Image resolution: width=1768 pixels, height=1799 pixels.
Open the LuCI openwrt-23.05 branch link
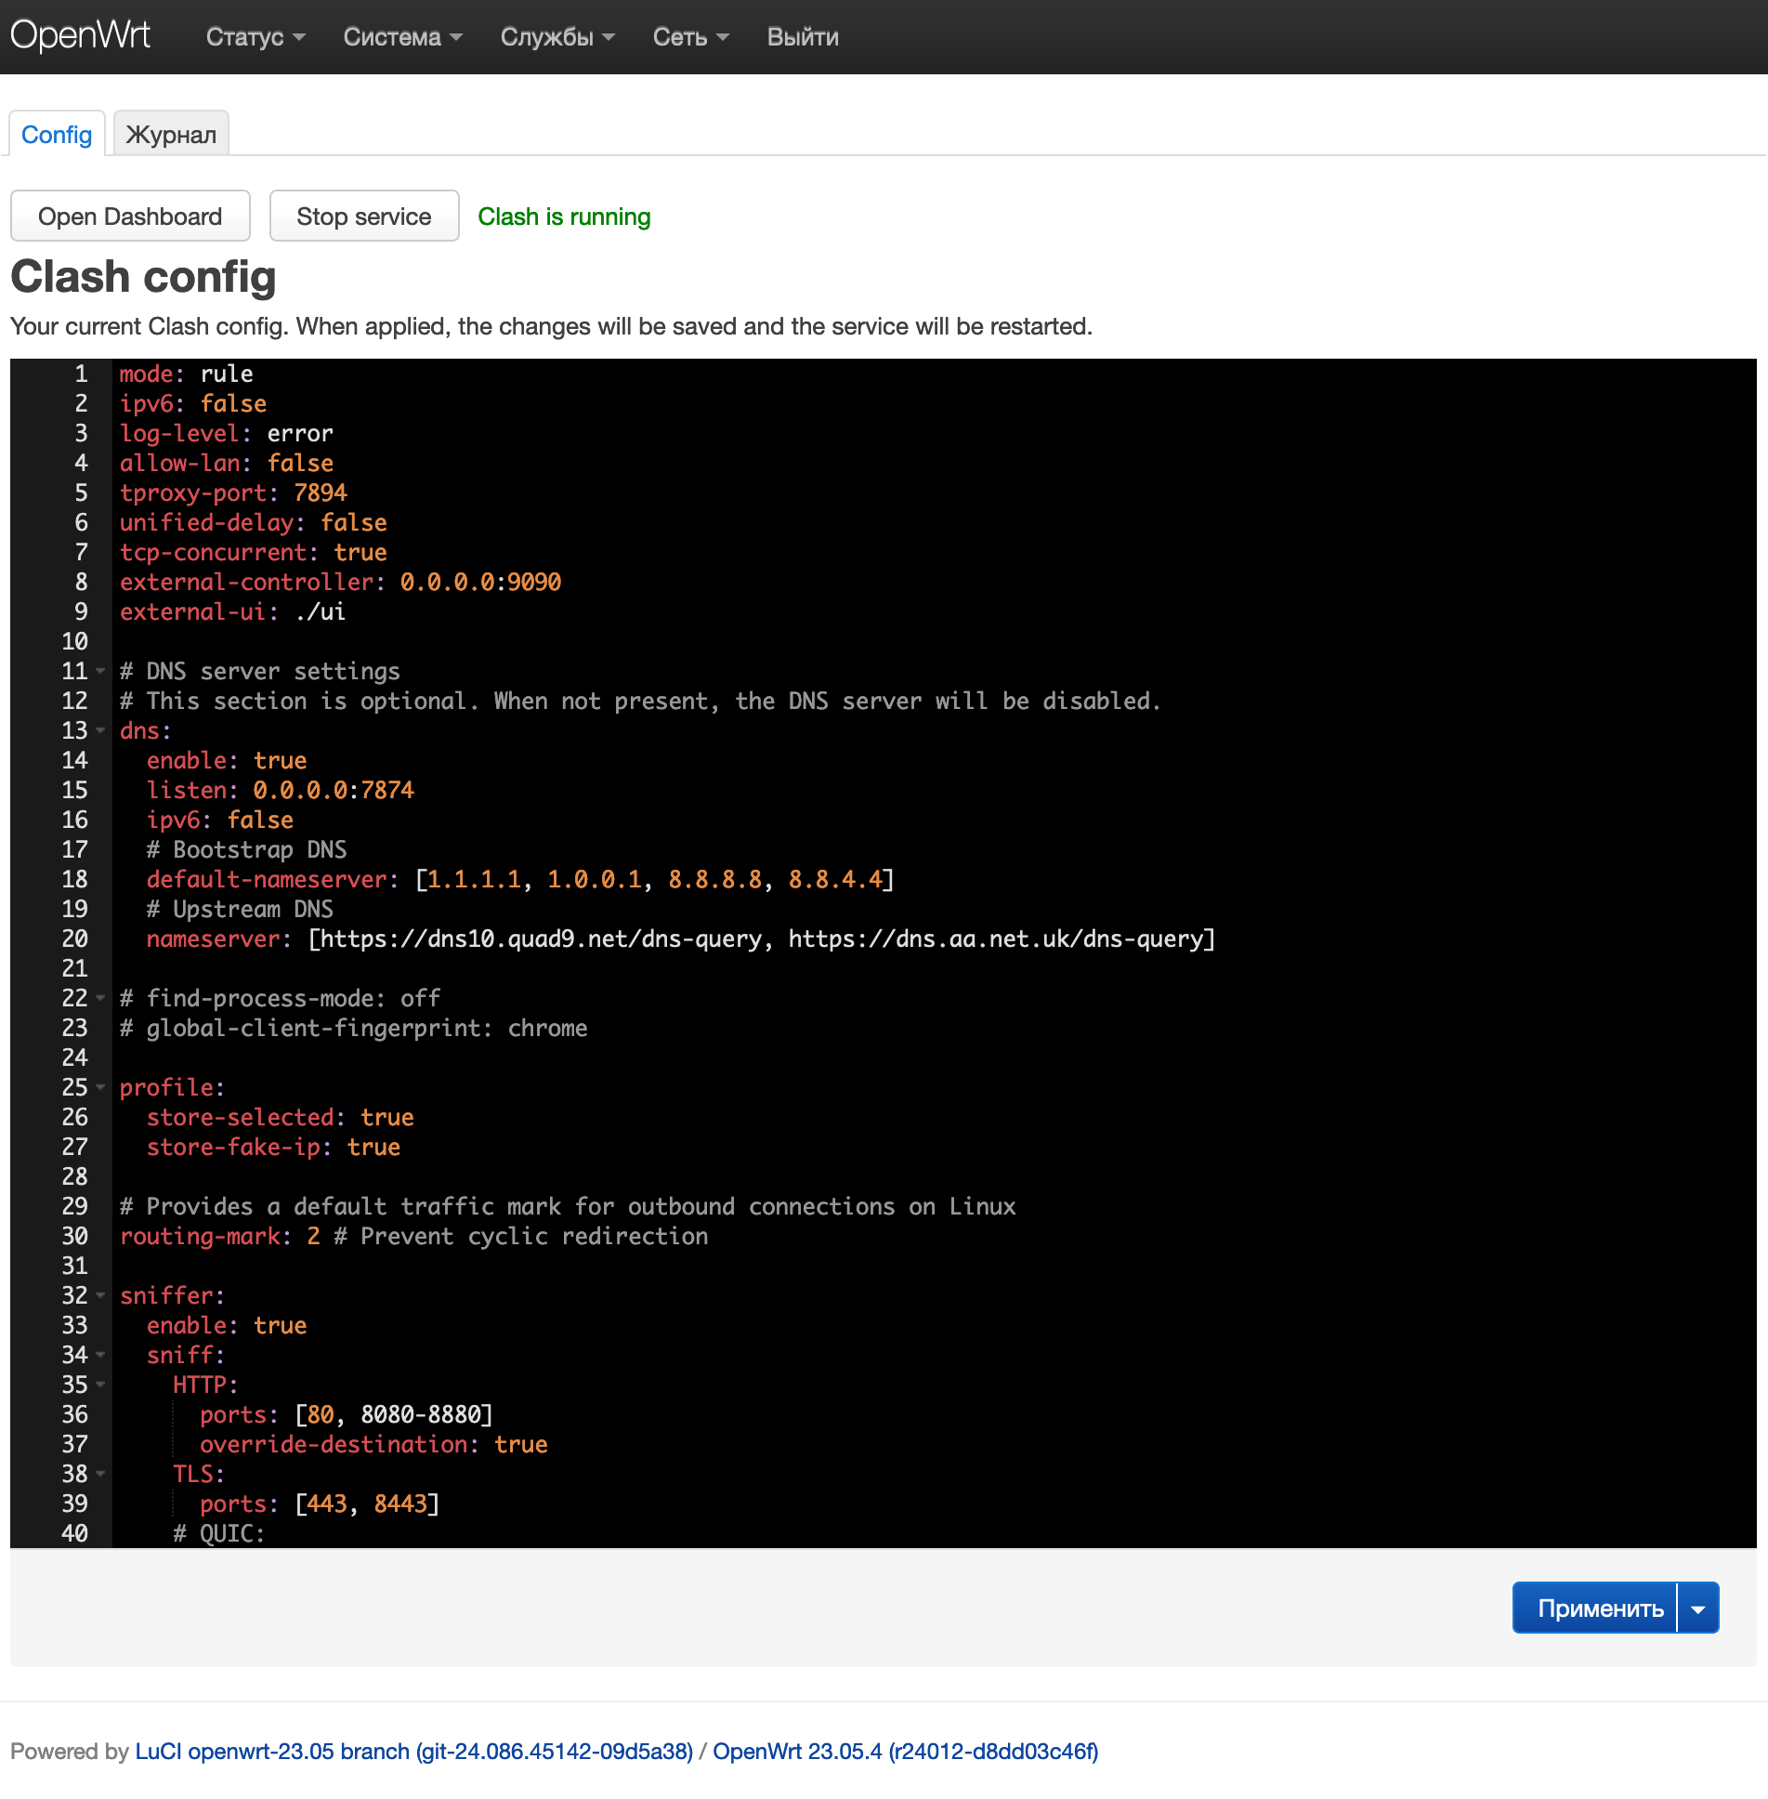pyautogui.click(x=414, y=1752)
